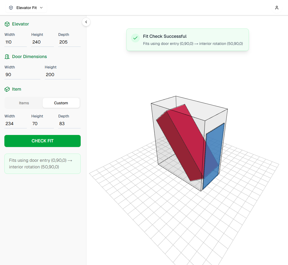Click the door icon next to Door Dimensions
This screenshot has height=265, width=288.
7,57
